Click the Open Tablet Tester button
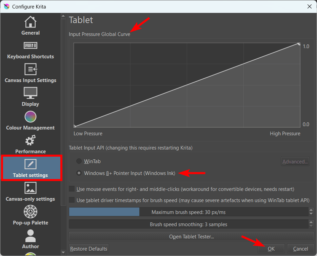This screenshot has width=317, height=256. (191, 236)
